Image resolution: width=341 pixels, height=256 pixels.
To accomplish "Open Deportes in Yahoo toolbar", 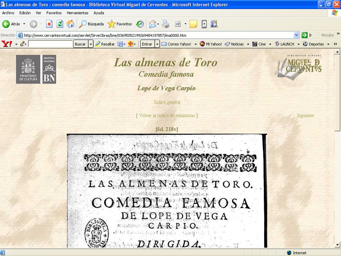I will click(313, 44).
